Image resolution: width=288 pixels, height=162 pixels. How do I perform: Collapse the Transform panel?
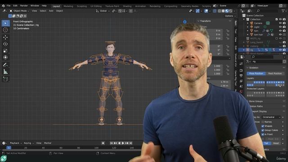pos(198,21)
